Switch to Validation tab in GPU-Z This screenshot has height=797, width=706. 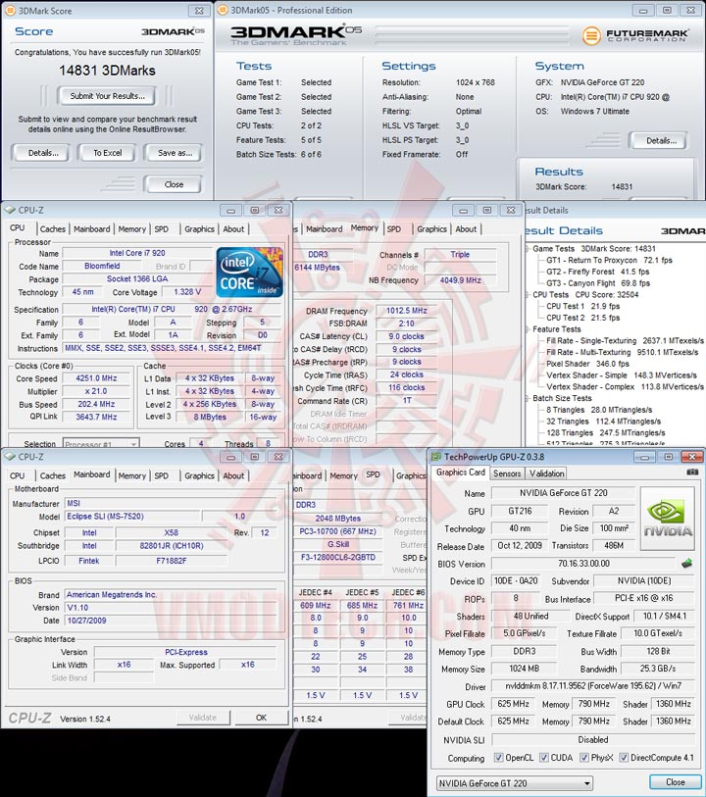click(546, 473)
